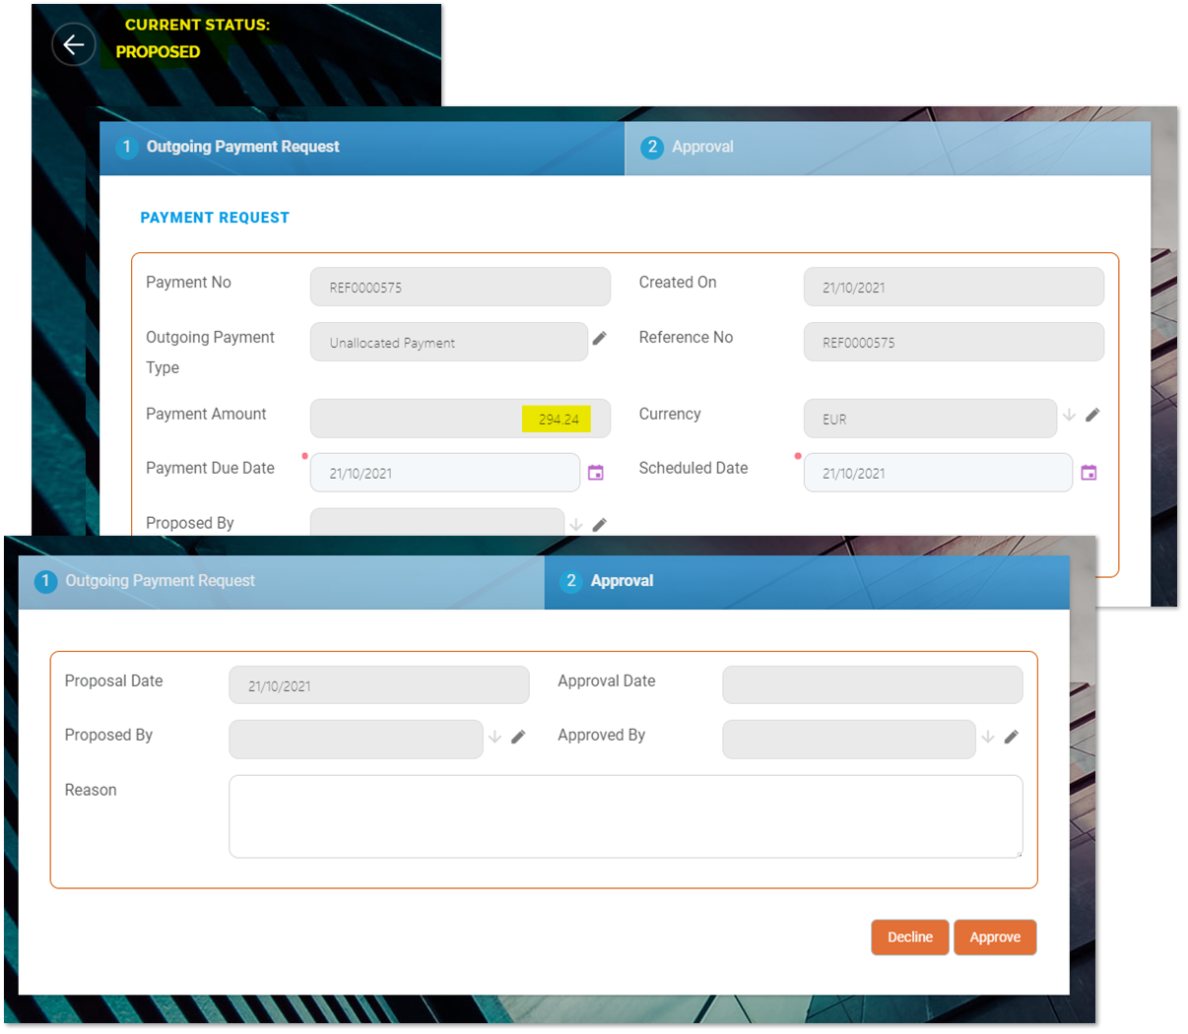Open the Scheduled Date calendar picker
Image resolution: width=1188 pixels, height=1034 pixels.
(x=1089, y=473)
